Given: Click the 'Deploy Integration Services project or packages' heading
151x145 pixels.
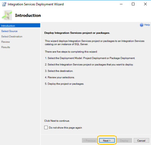Looking at the screenshot, I should [x=77, y=33].
